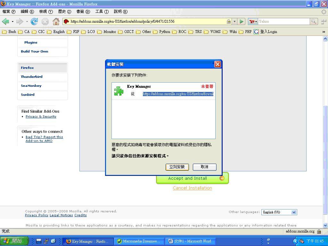328x246 pixels.
Task: Open the Yahoo search engine dropdown
Action: tap(253, 21)
